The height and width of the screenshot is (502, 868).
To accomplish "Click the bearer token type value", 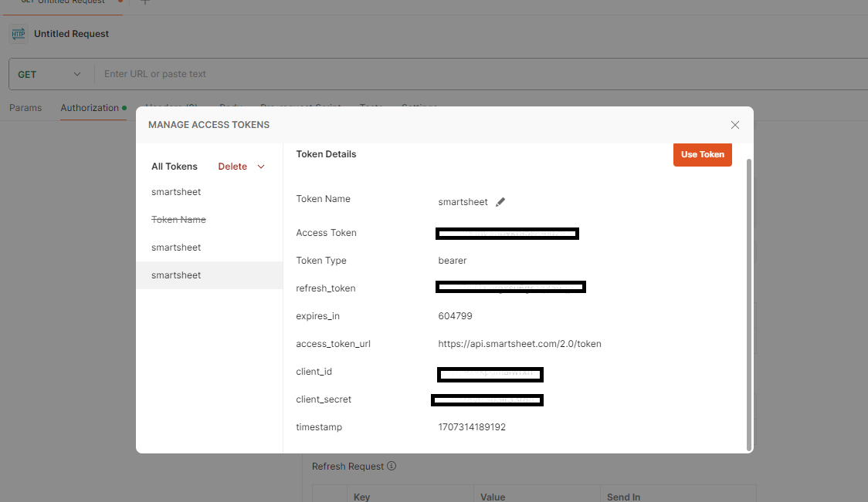I will (x=453, y=261).
